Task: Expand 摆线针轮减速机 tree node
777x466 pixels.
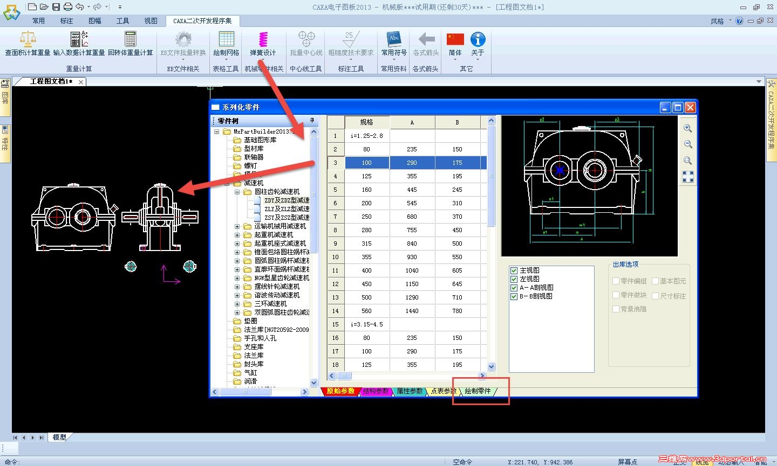Action: coord(237,287)
